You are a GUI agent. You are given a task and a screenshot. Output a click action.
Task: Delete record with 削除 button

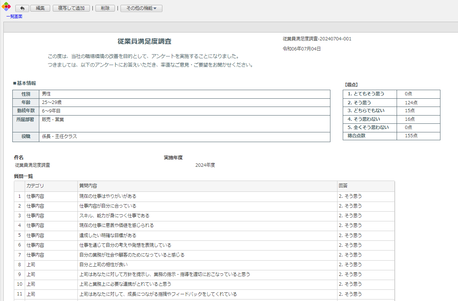click(105, 8)
